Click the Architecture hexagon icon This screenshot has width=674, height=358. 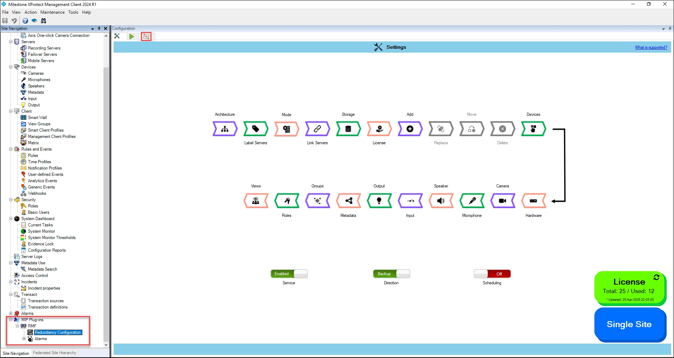(225, 129)
